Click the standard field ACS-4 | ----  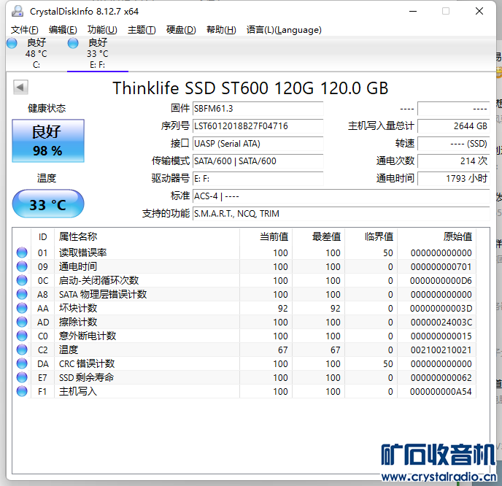coord(341,196)
